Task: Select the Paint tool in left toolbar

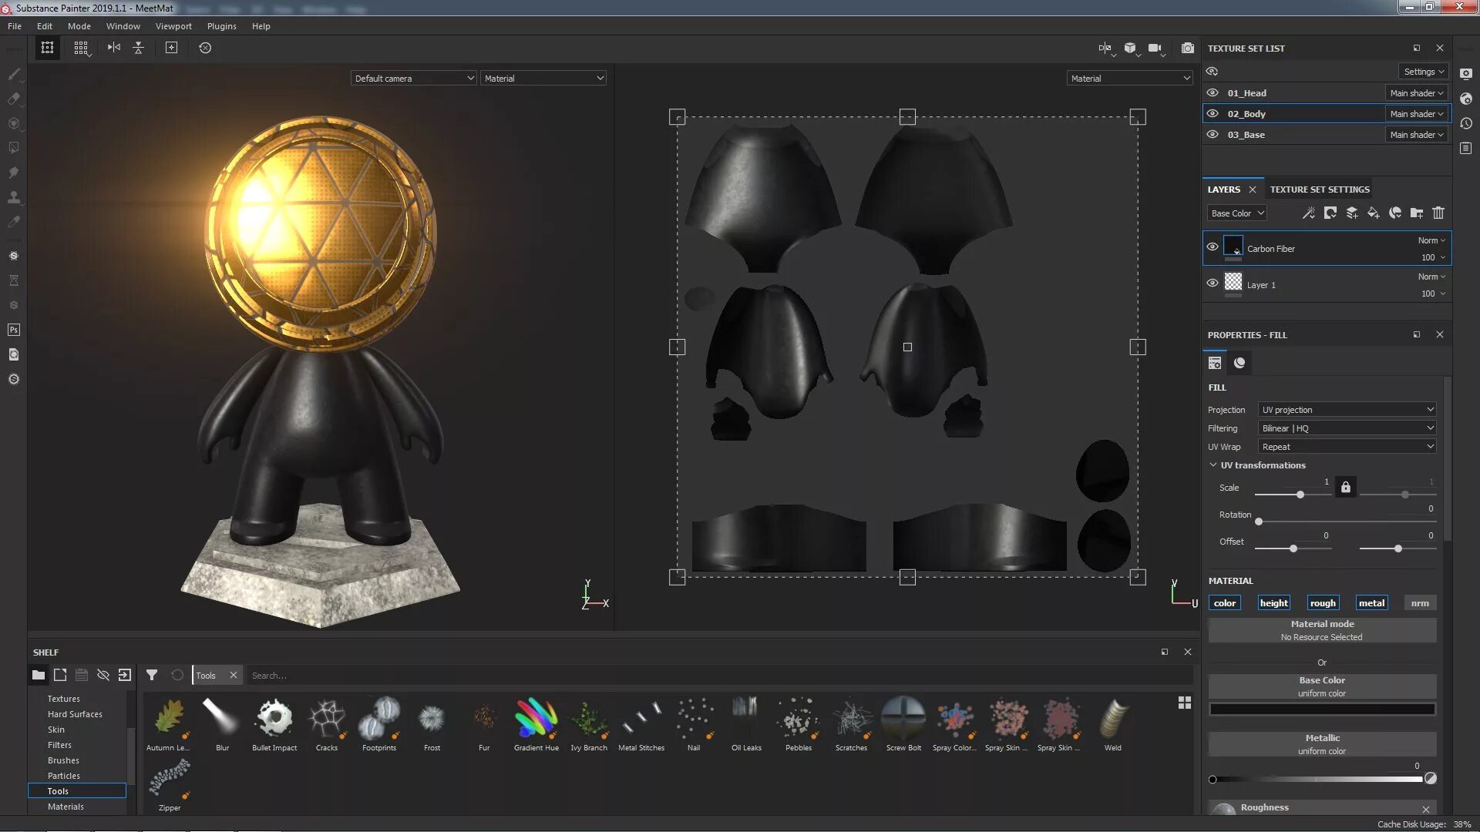Action: tap(14, 75)
